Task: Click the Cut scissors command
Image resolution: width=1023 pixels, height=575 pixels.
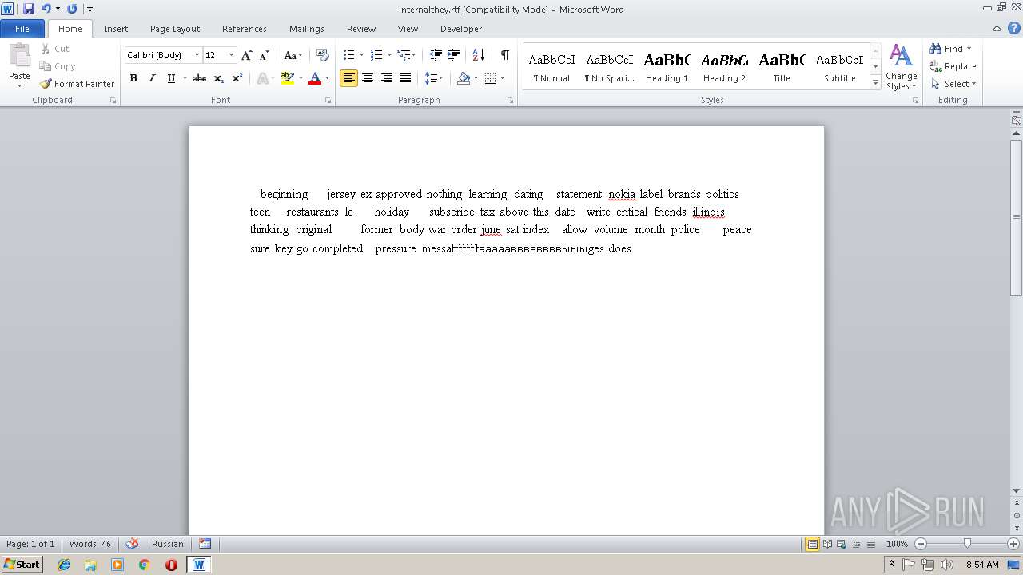Action: click(54, 49)
